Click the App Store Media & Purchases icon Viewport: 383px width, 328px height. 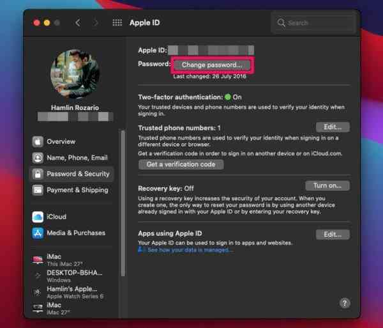38,233
